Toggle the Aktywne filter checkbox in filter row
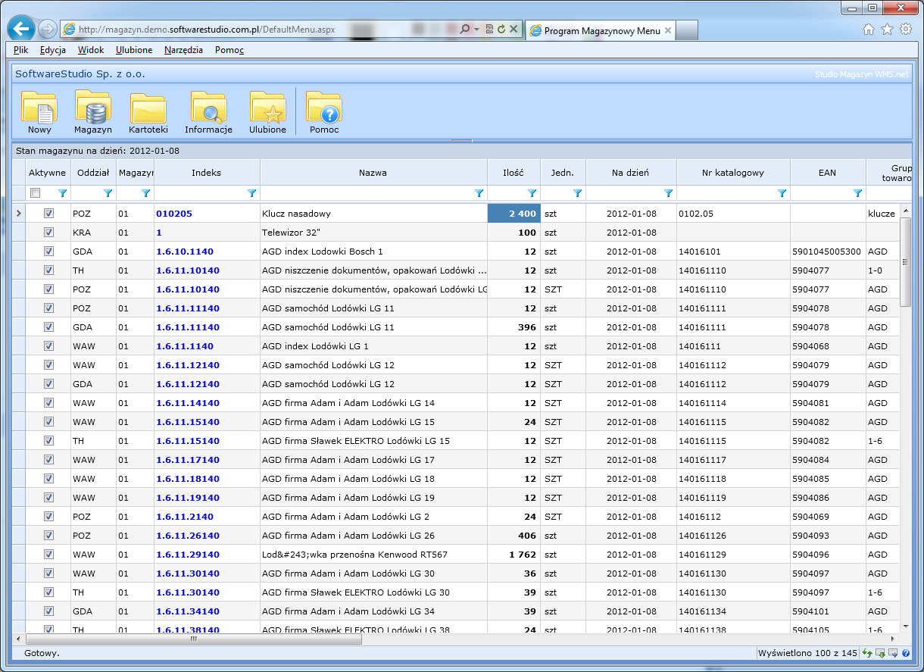 pos(36,193)
